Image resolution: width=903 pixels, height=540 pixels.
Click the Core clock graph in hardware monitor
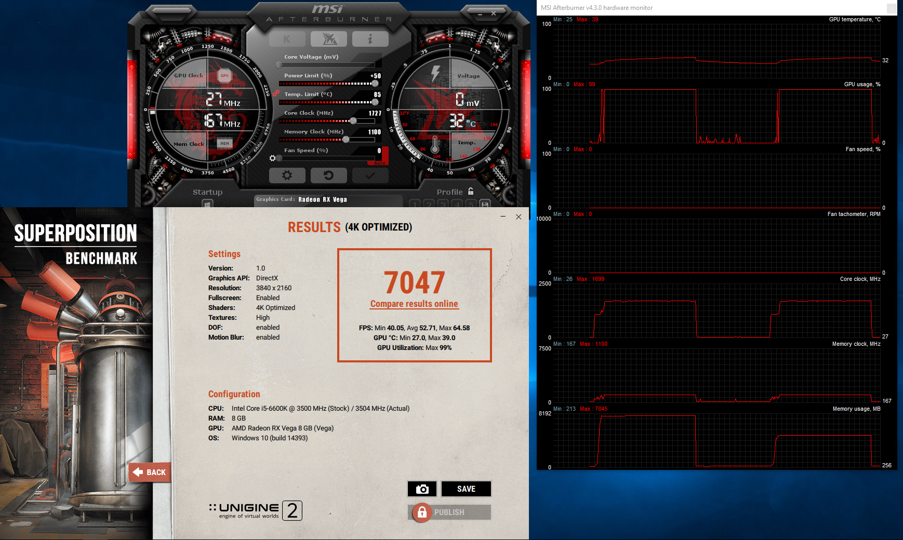click(x=716, y=310)
